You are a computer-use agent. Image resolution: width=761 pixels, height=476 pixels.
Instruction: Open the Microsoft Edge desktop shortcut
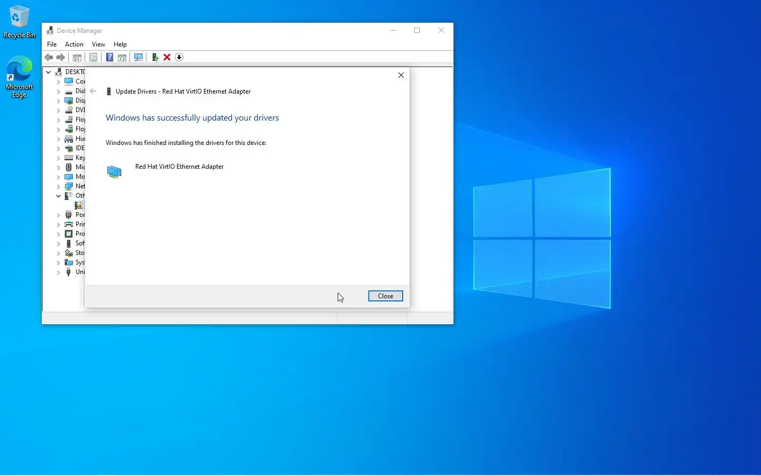point(19,77)
